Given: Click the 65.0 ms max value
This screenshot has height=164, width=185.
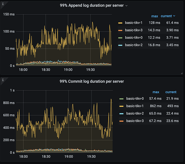Looking at the screenshot, I should (x=155, y=113).
